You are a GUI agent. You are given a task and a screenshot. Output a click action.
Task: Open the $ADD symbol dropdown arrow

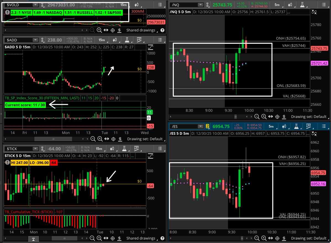coord(35,40)
